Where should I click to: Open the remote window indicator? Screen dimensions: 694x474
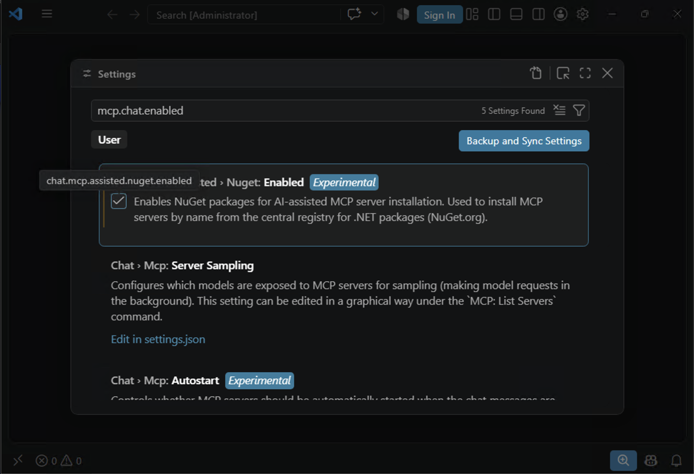tap(18, 461)
